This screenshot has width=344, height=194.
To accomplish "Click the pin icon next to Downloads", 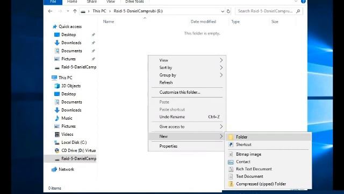I will click(93, 43).
